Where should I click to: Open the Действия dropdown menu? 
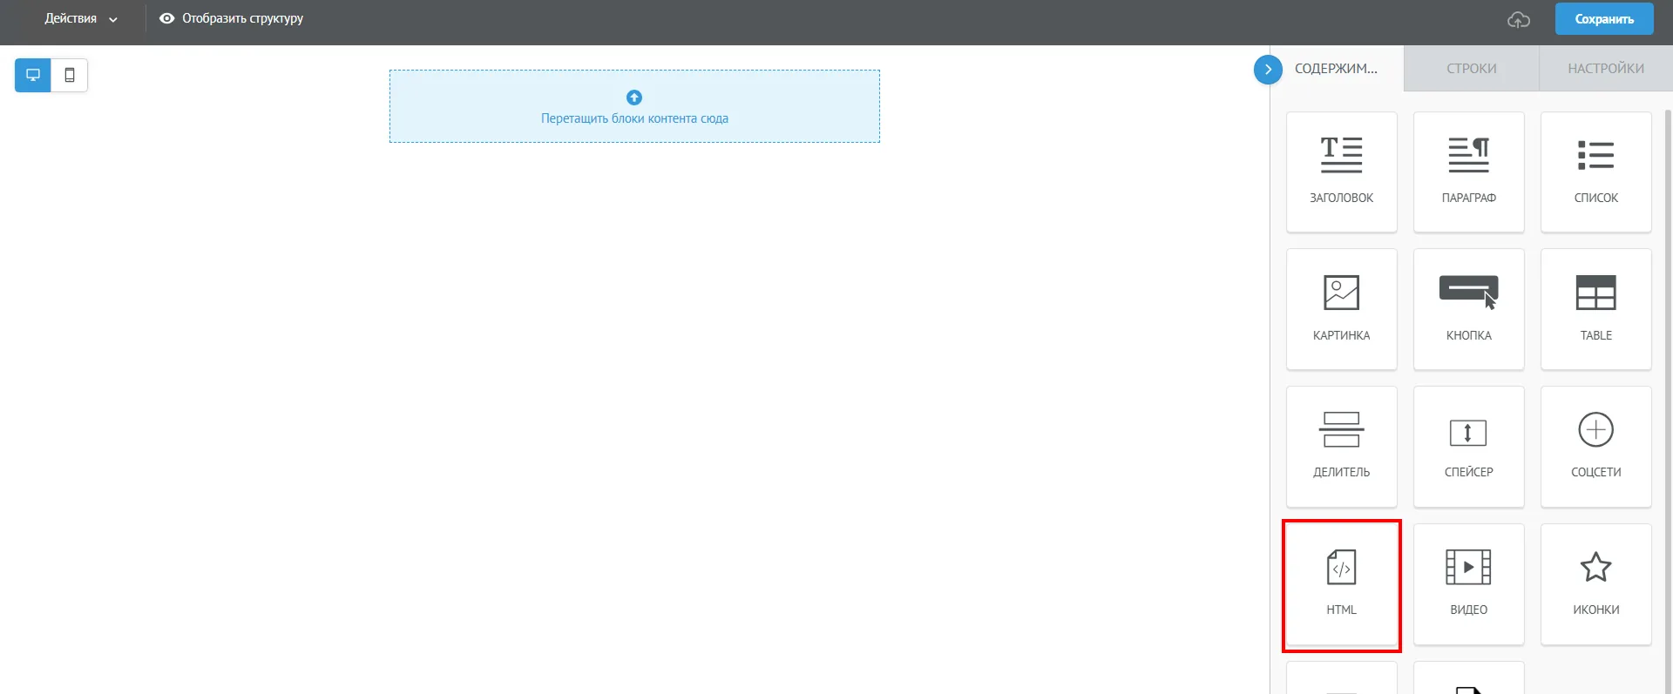[81, 18]
